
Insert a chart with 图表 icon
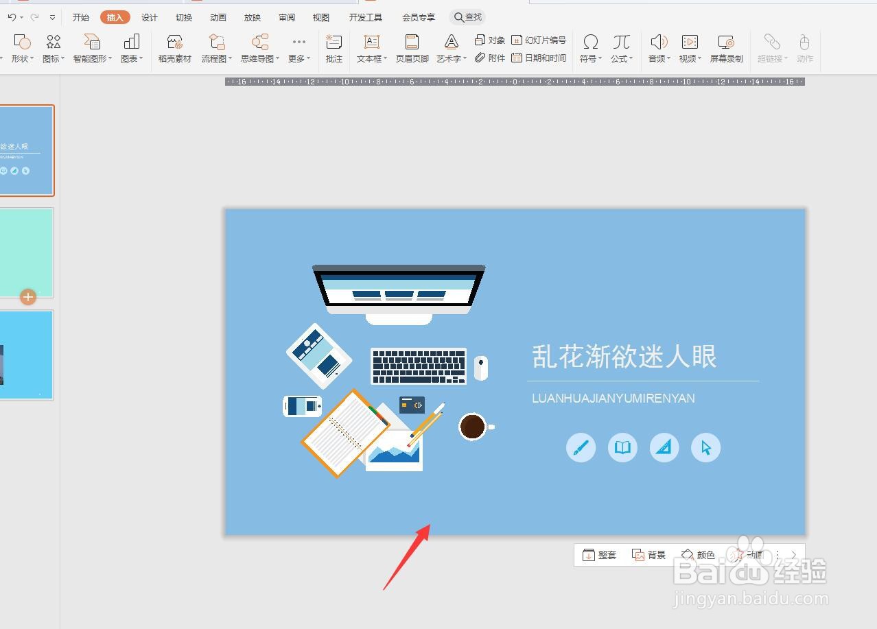[x=132, y=43]
